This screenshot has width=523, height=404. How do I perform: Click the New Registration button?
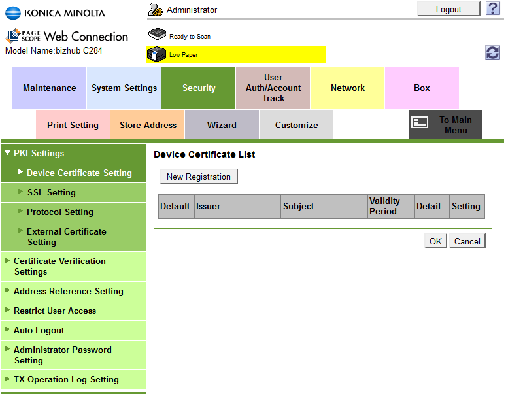pos(198,177)
